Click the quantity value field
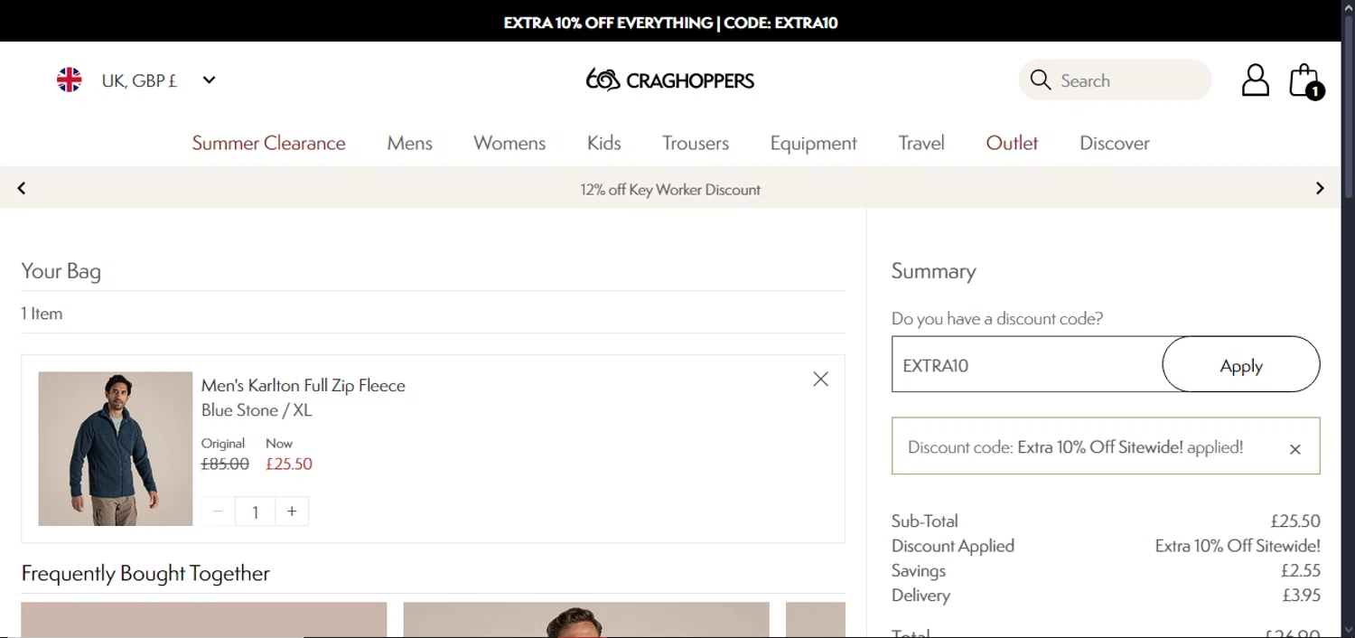1355x638 pixels. (x=255, y=511)
